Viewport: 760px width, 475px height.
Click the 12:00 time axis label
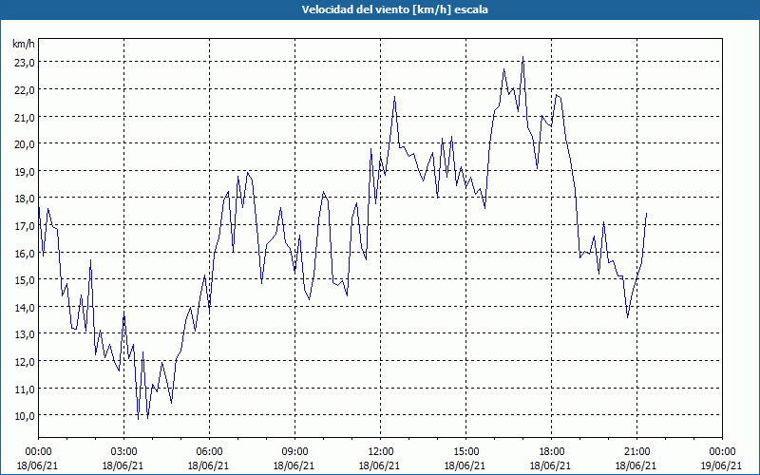pos(381,452)
